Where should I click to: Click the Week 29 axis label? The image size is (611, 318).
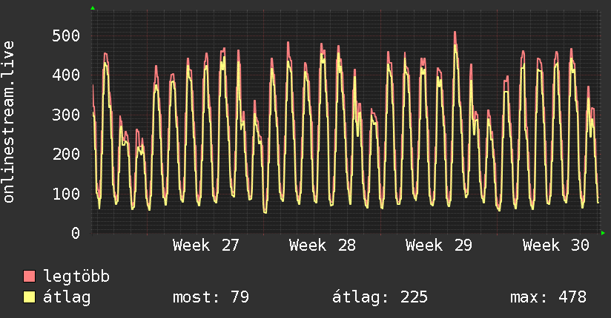click(439, 246)
